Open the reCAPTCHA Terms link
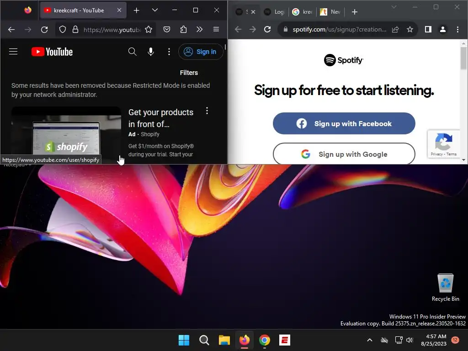 click(451, 154)
